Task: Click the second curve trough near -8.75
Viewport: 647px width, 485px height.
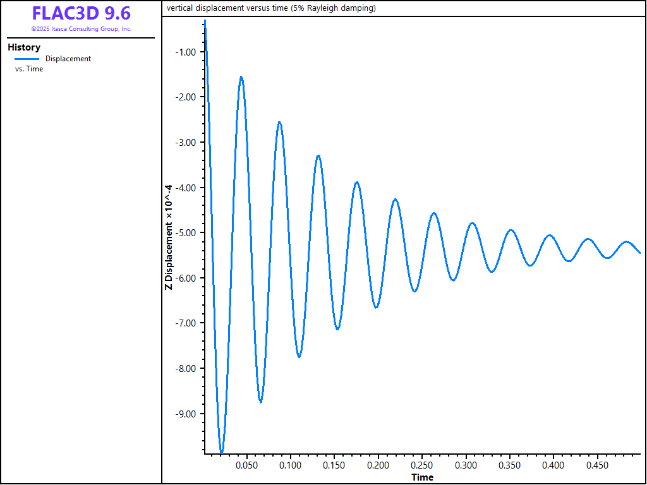Action: [260, 402]
